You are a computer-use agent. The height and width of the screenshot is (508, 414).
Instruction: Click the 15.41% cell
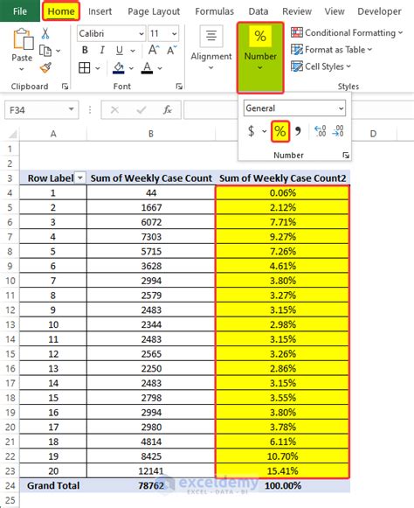282,471
